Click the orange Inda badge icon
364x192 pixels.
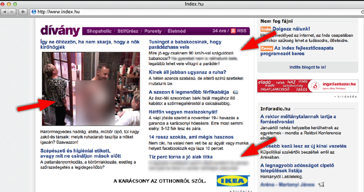coord(265,29)
